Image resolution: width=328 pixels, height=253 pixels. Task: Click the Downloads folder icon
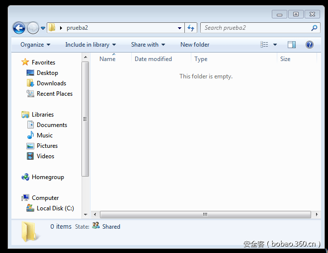point(30,83)
